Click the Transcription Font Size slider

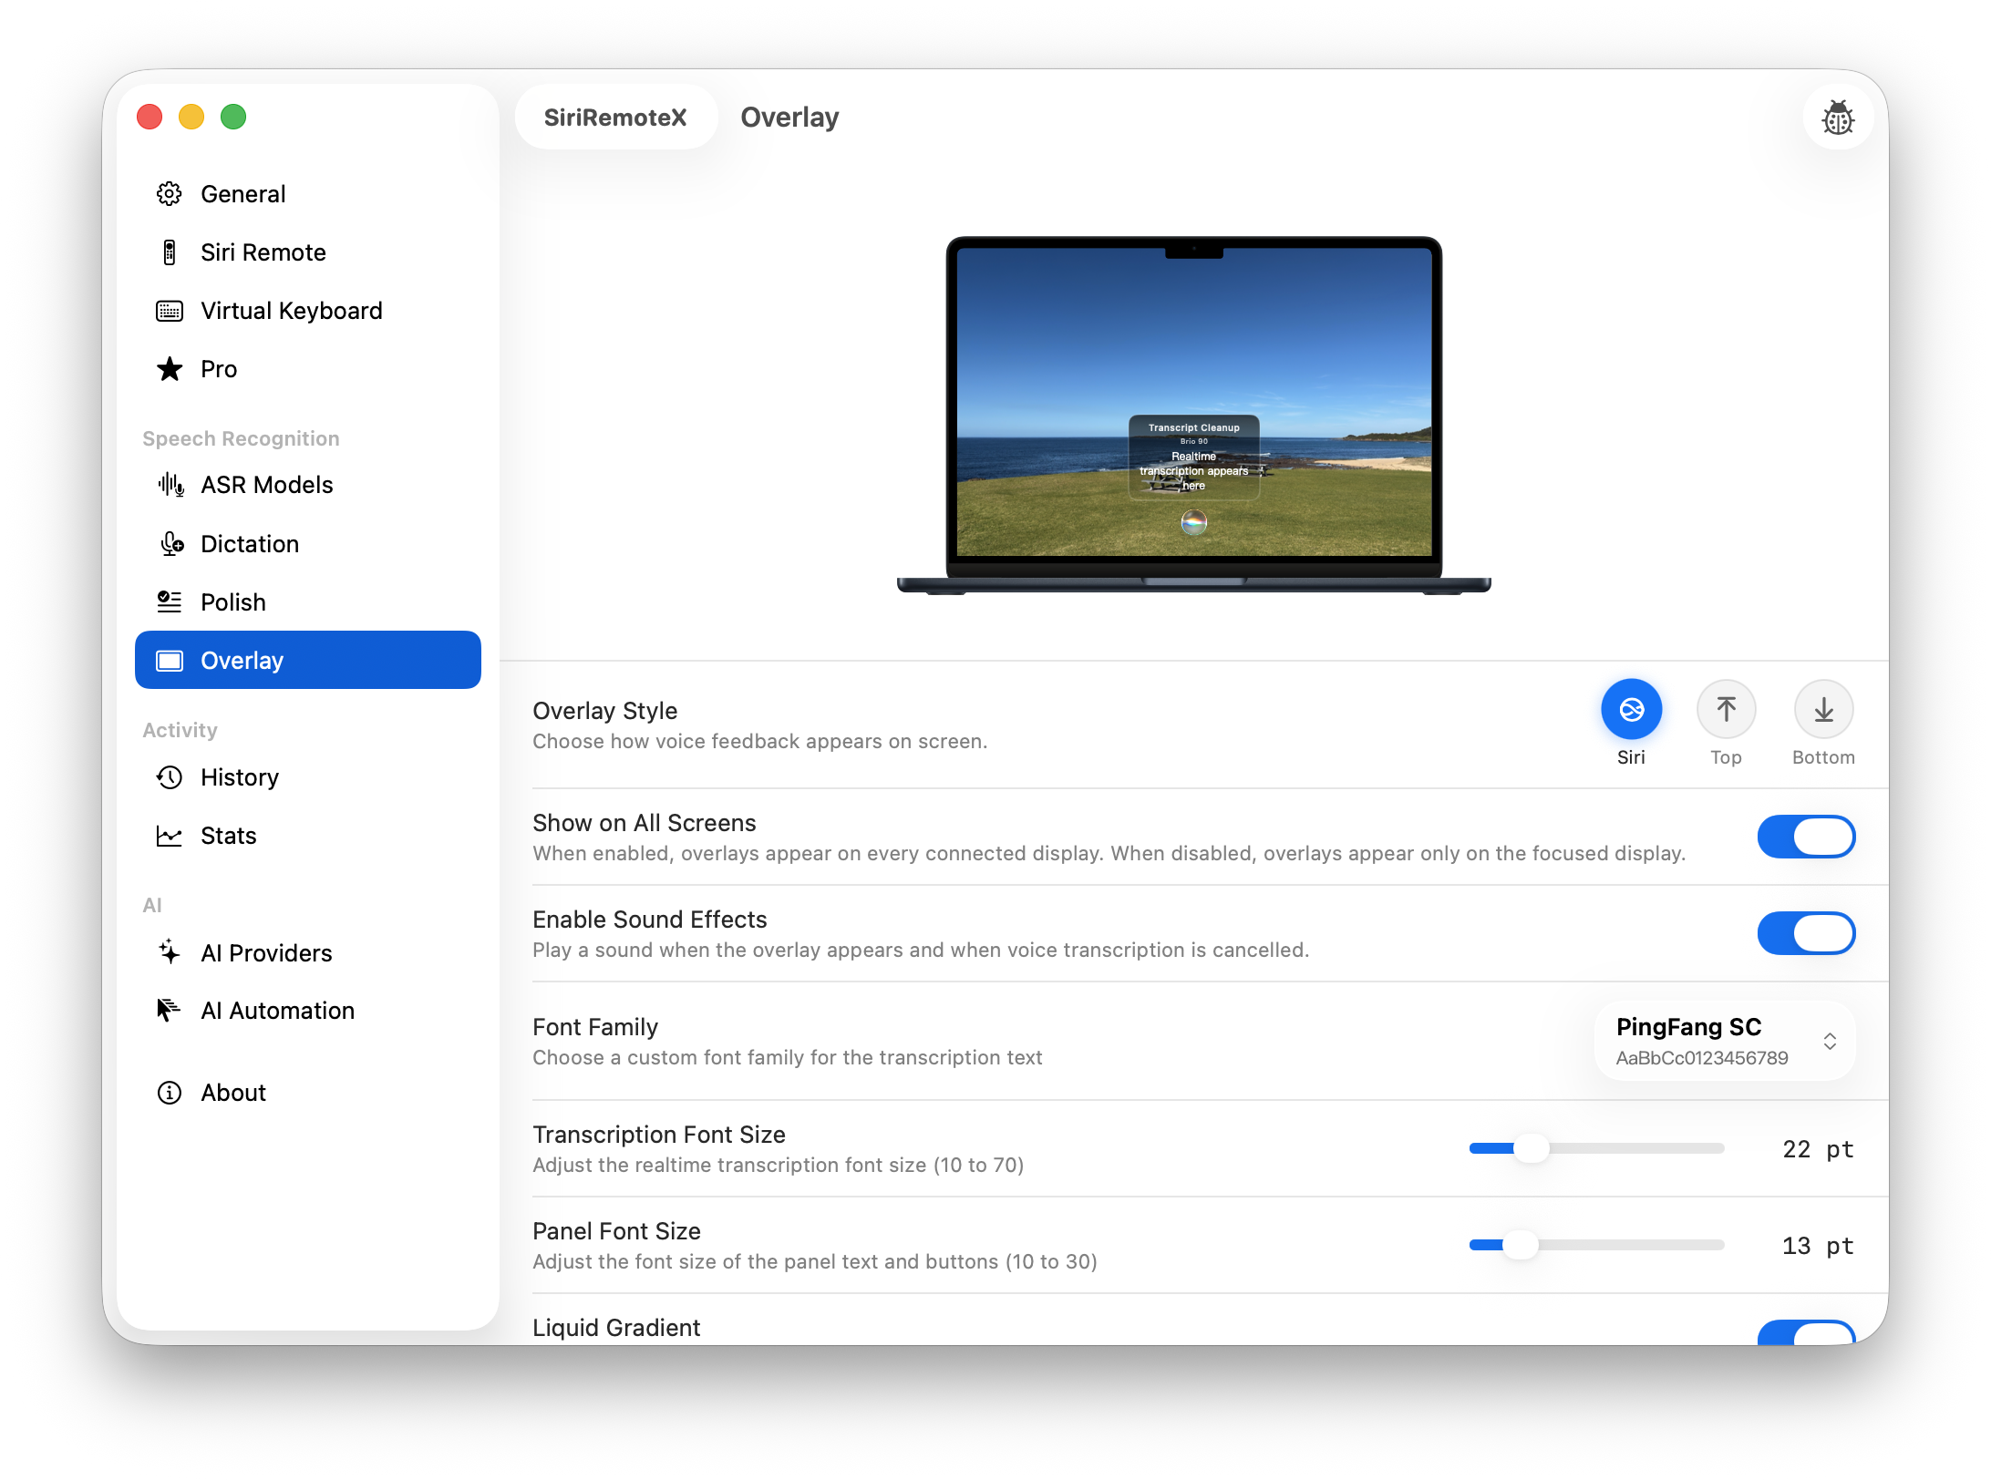pyautogui.click(x=1596, y=1148)
